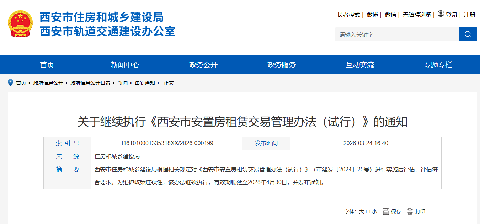Open 最新通知 in the breadcrumb
480x224 pixels.
click(145, 83)
